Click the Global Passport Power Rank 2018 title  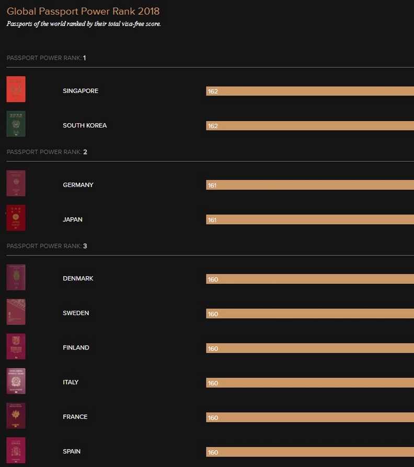[x=83, y=11]
